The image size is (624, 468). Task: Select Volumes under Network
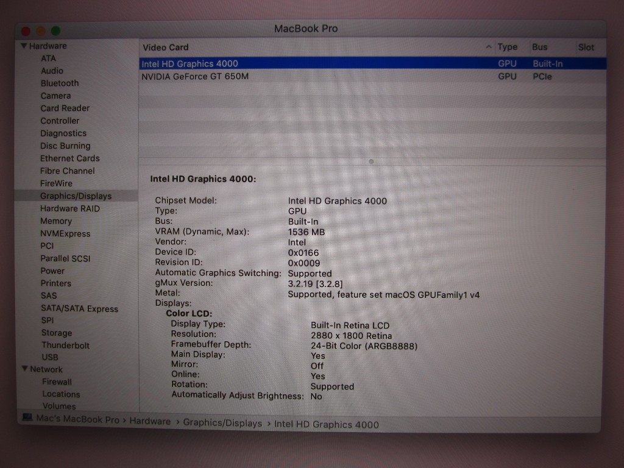click(59, 406)
